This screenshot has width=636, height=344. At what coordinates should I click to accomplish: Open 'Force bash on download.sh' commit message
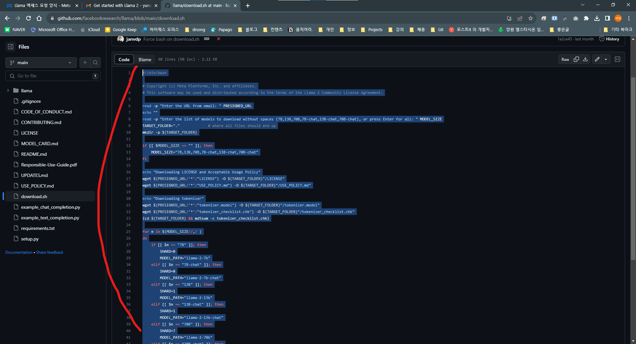pos(171,39)
